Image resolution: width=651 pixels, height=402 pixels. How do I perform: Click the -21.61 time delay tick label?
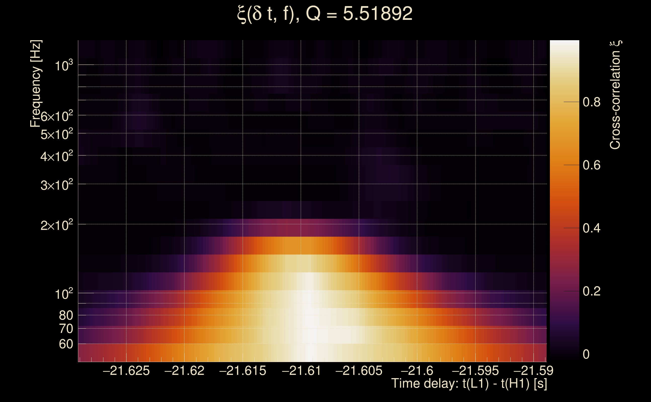coord(301,371)
